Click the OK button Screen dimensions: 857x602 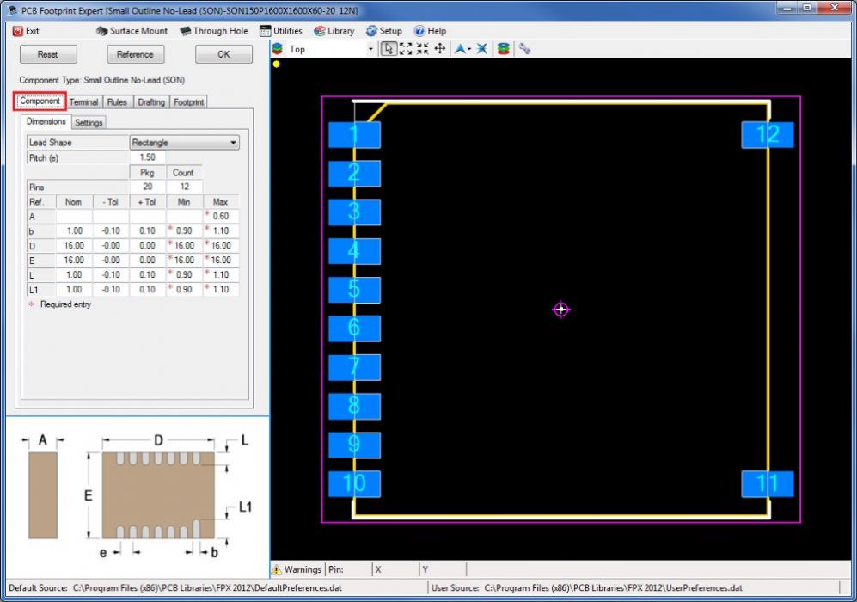[223, 54]
